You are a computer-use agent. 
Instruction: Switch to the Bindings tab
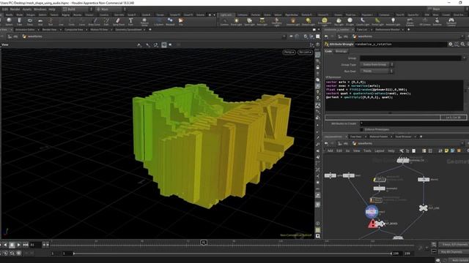tap(341, 51)
